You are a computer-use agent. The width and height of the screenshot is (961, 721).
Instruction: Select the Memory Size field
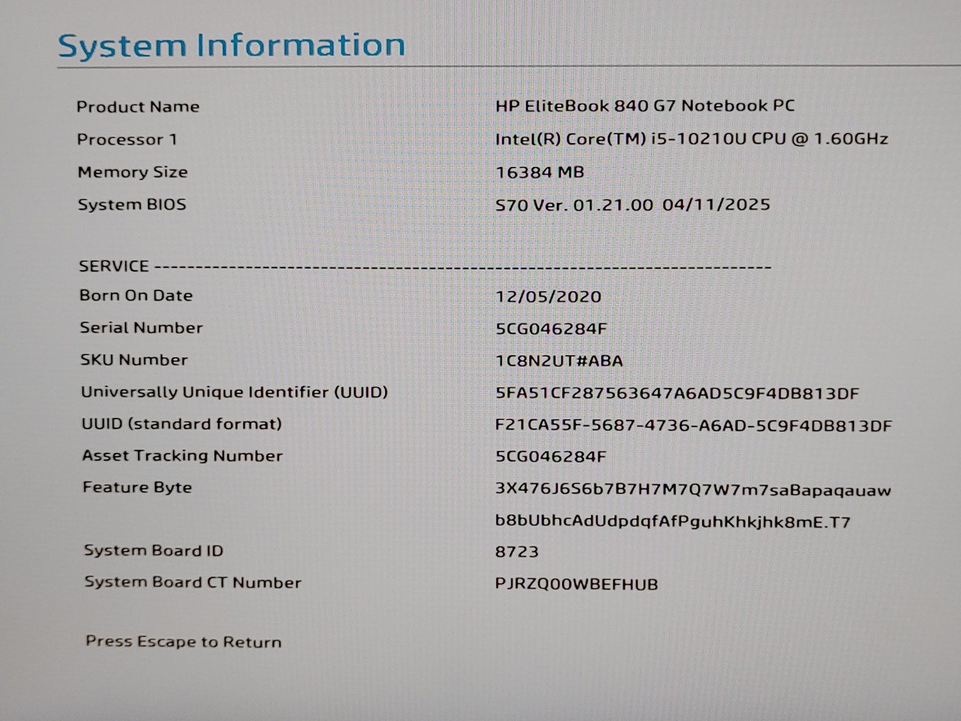click(x=132, y=172)
